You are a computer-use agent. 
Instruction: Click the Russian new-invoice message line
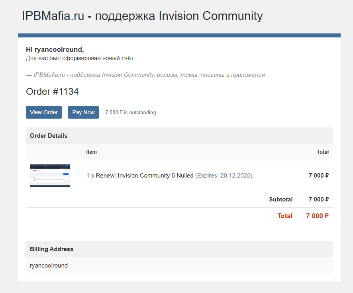click(80, 59)
